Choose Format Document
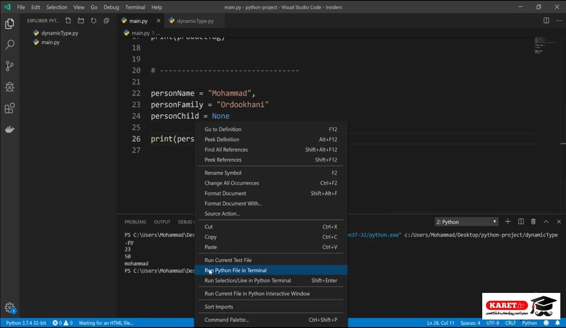Viewport: 566px width, 328px height. click(x=271, y=193)
